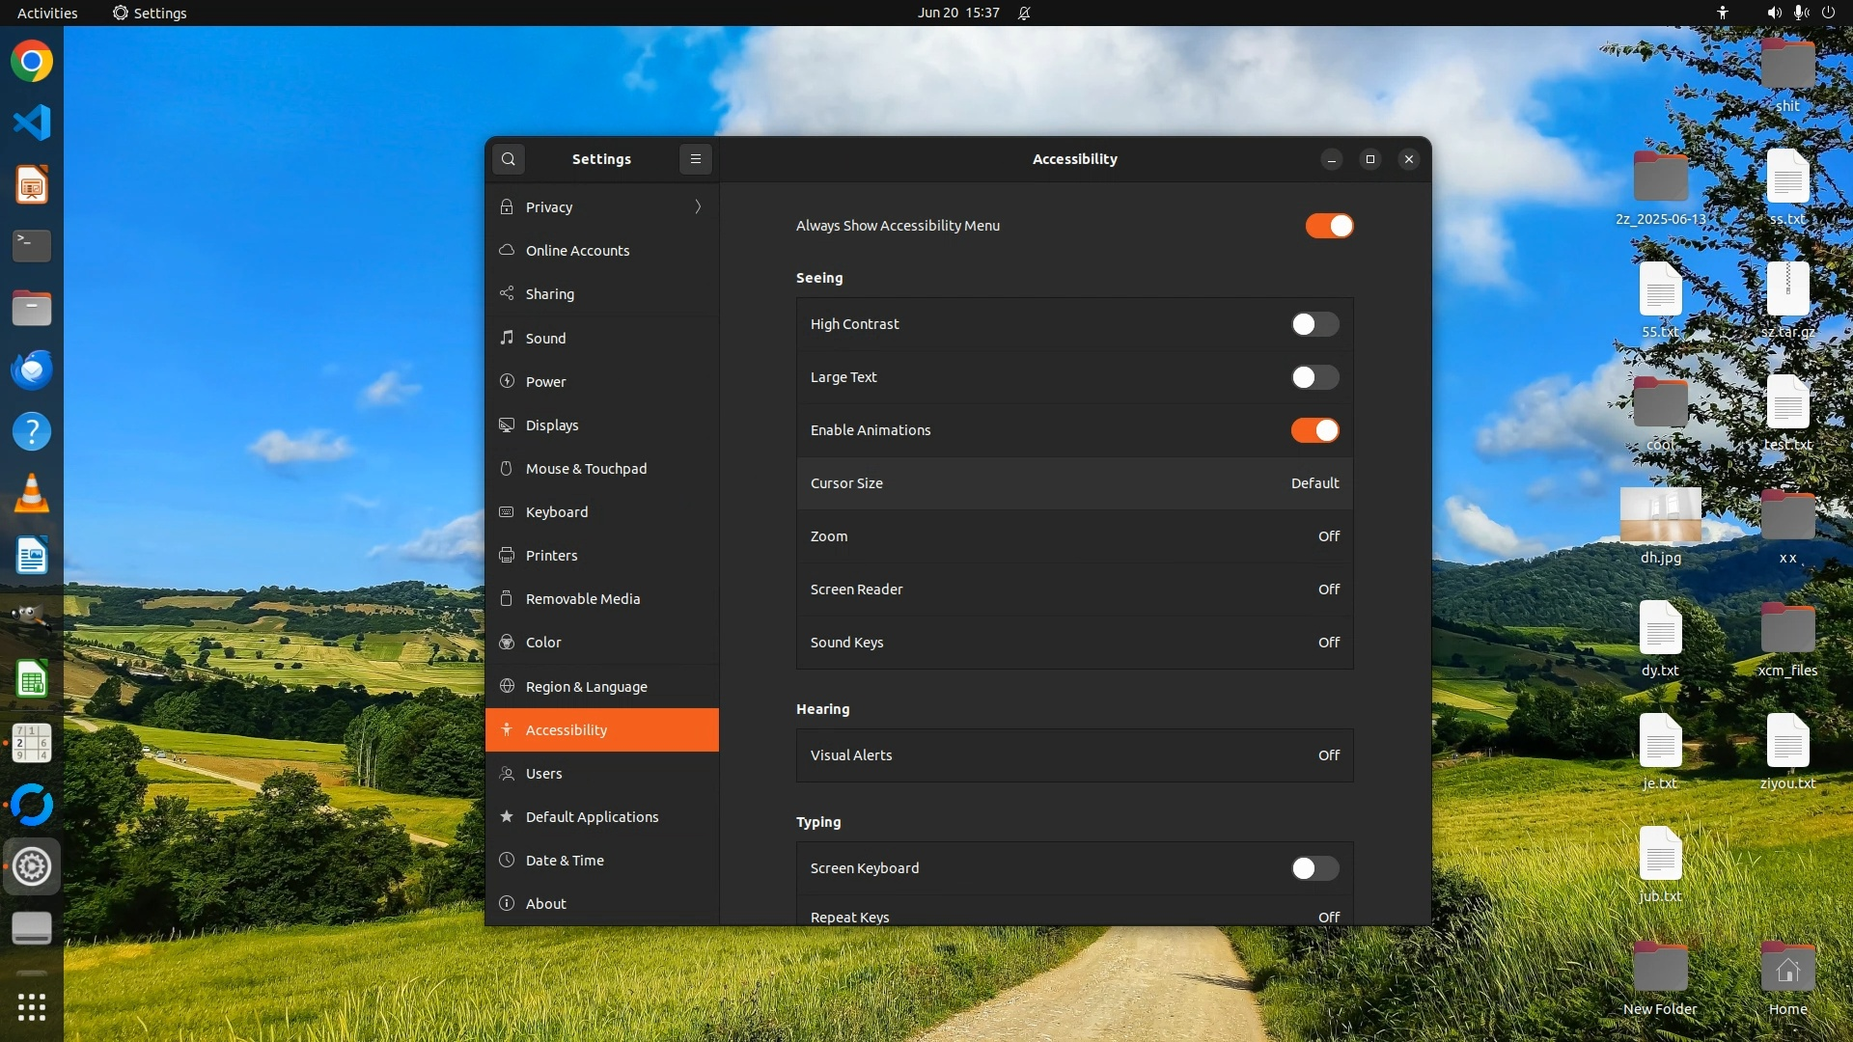Screen dimensions: 1853x1042
Task: Open the Cursor Size Default option
Action: [1314, 483]
